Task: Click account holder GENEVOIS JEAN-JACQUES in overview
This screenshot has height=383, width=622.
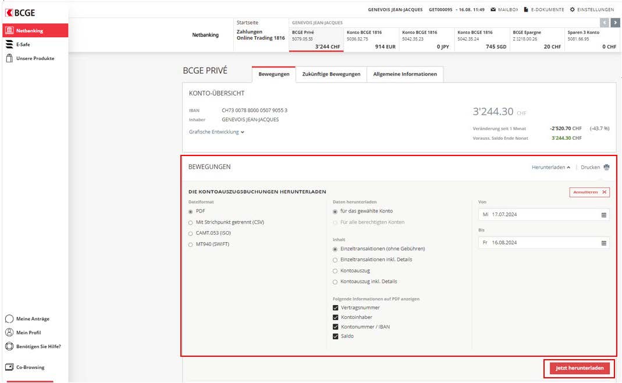Action: point(250,119)
